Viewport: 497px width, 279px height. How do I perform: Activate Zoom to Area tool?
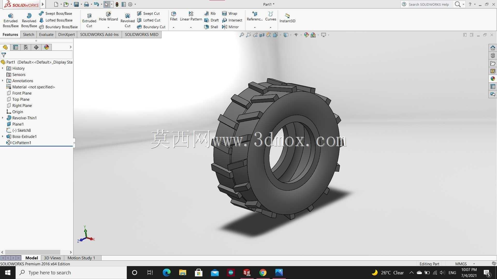point(248,35)
